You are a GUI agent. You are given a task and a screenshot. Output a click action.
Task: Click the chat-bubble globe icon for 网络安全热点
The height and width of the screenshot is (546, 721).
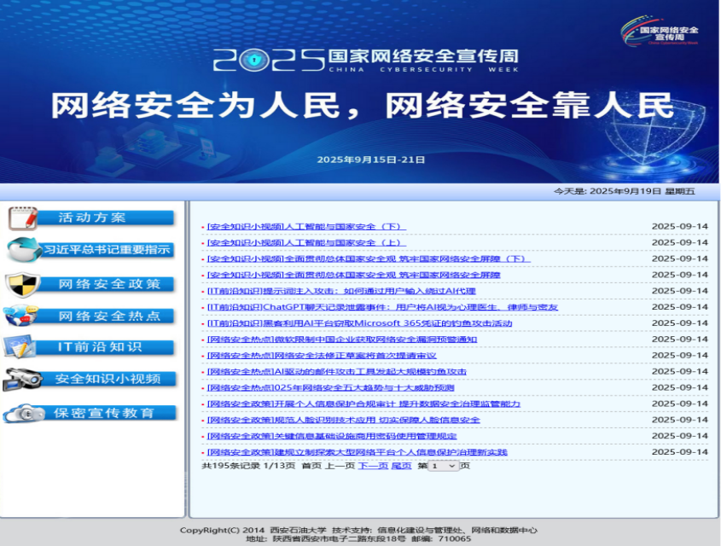pyautogui.click(x=20, y=316)
